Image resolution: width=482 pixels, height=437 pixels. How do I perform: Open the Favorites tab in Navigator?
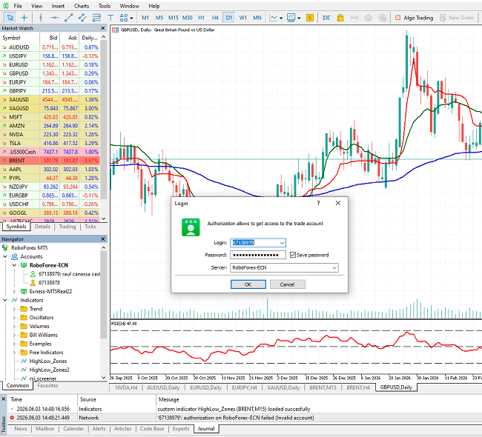click(47, 386)
